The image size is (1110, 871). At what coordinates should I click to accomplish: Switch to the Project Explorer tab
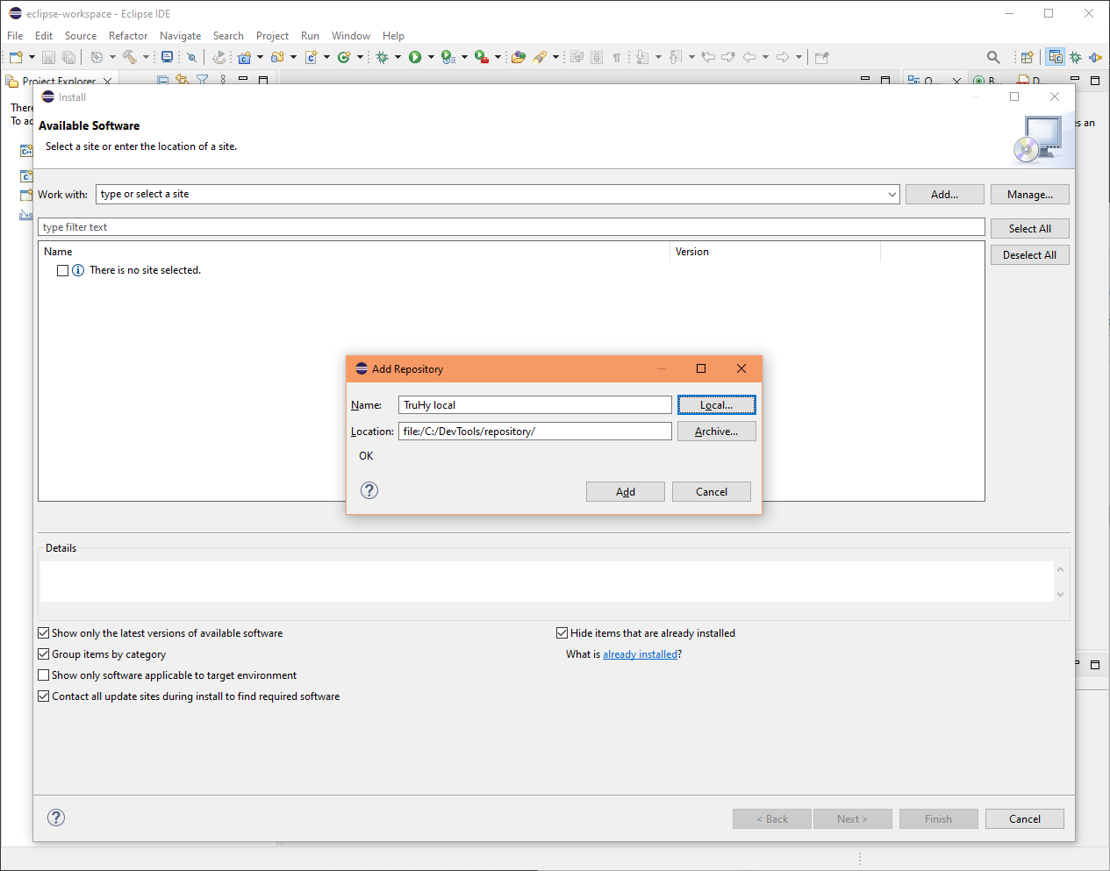tap(59, 80)
